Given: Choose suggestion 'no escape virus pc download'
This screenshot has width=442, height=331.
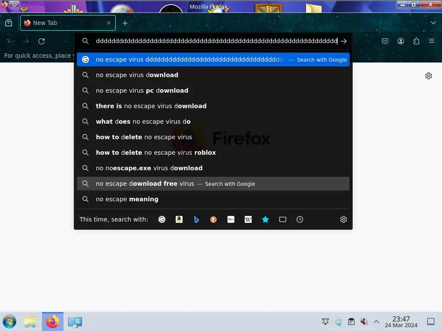Looking at the screenshot, I should pos(213,91).
